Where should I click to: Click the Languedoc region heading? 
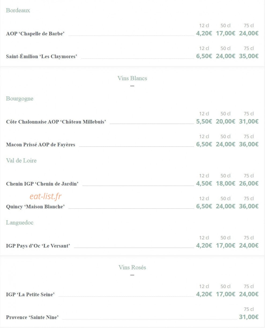[x=20, y=223]
